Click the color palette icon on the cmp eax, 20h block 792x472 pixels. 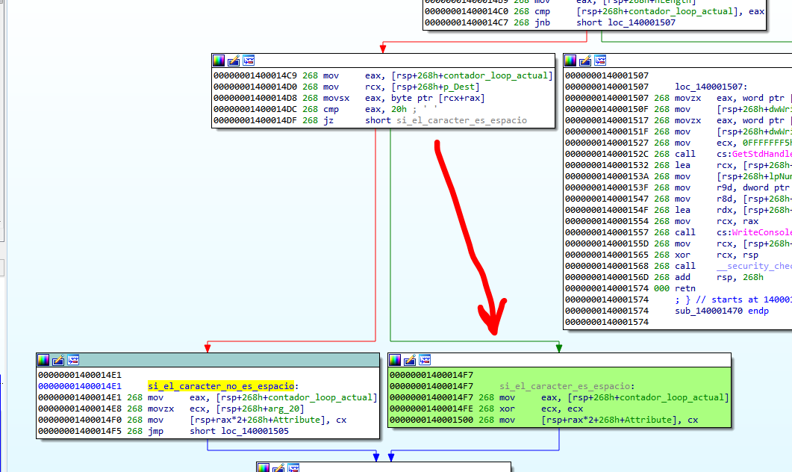click(219, 60)
